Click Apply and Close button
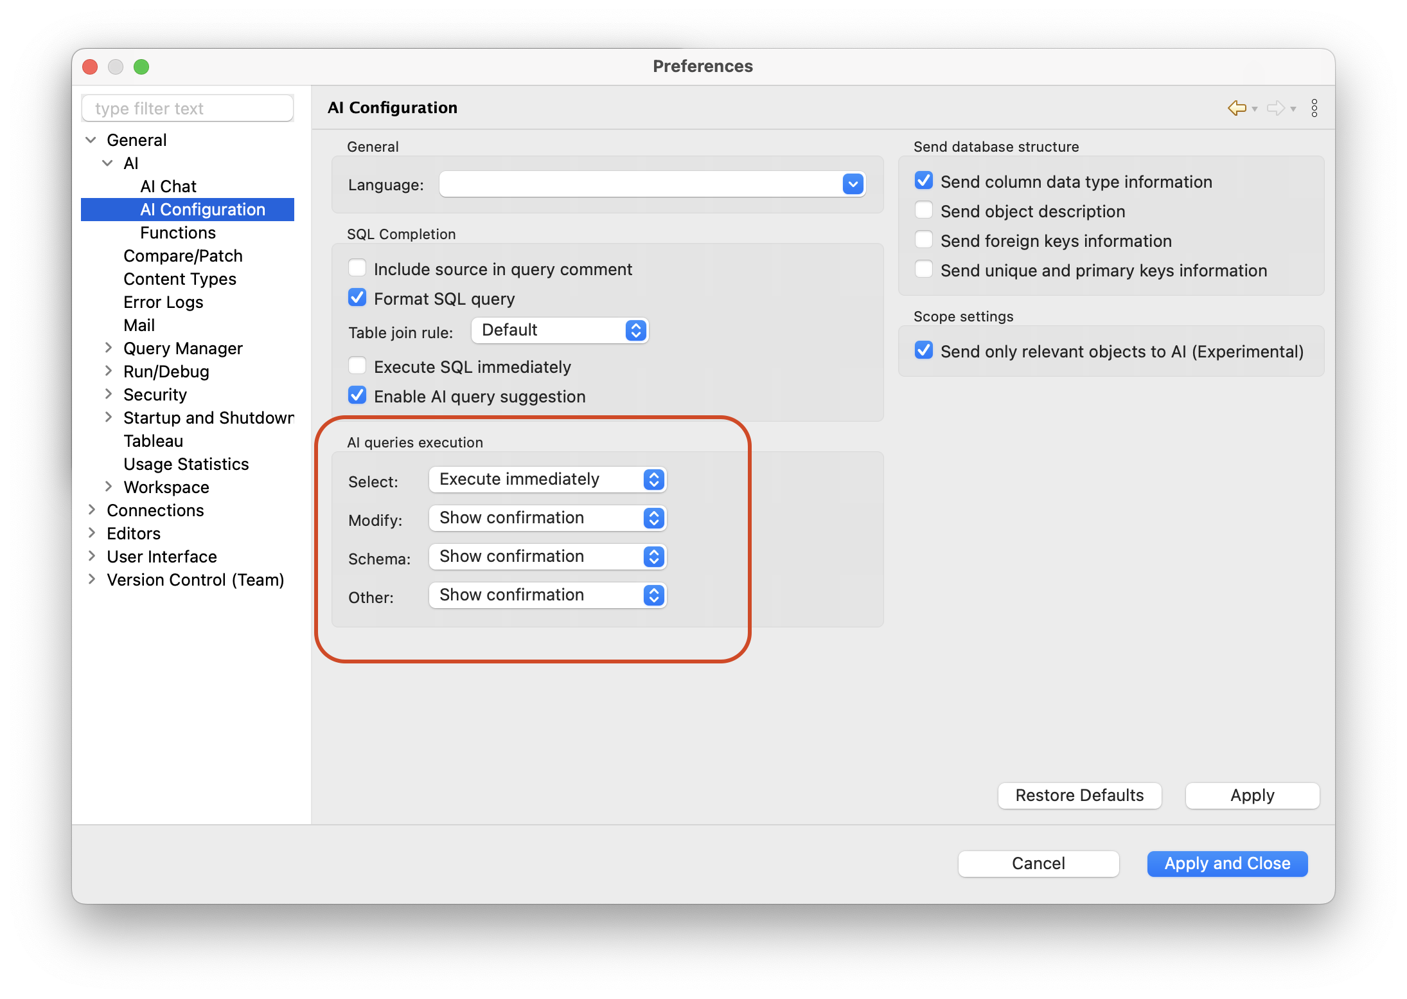The width and height of the screenshot is (1407, 999). 1227,863
